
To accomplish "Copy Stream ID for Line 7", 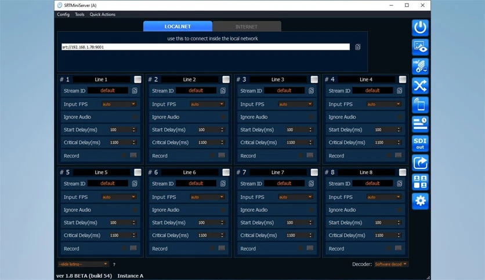I will coord(311,183).
